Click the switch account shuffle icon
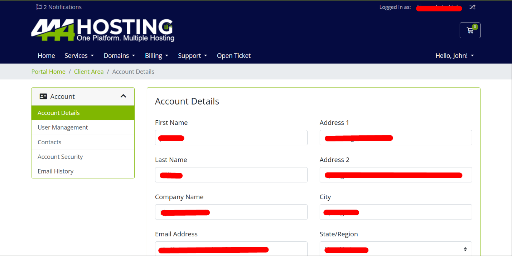 (x=472, y=7)
